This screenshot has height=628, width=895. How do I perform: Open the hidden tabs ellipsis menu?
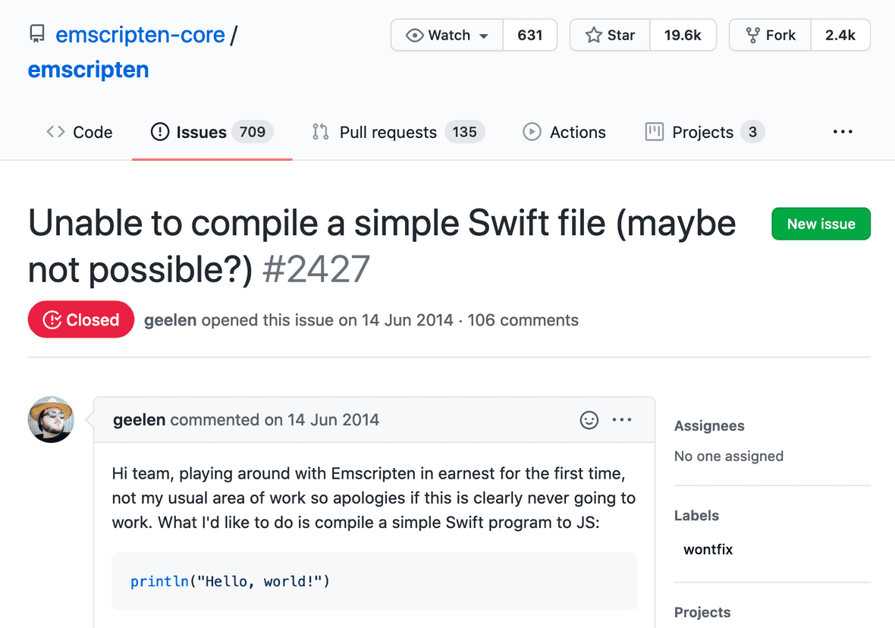coord(843,131)
